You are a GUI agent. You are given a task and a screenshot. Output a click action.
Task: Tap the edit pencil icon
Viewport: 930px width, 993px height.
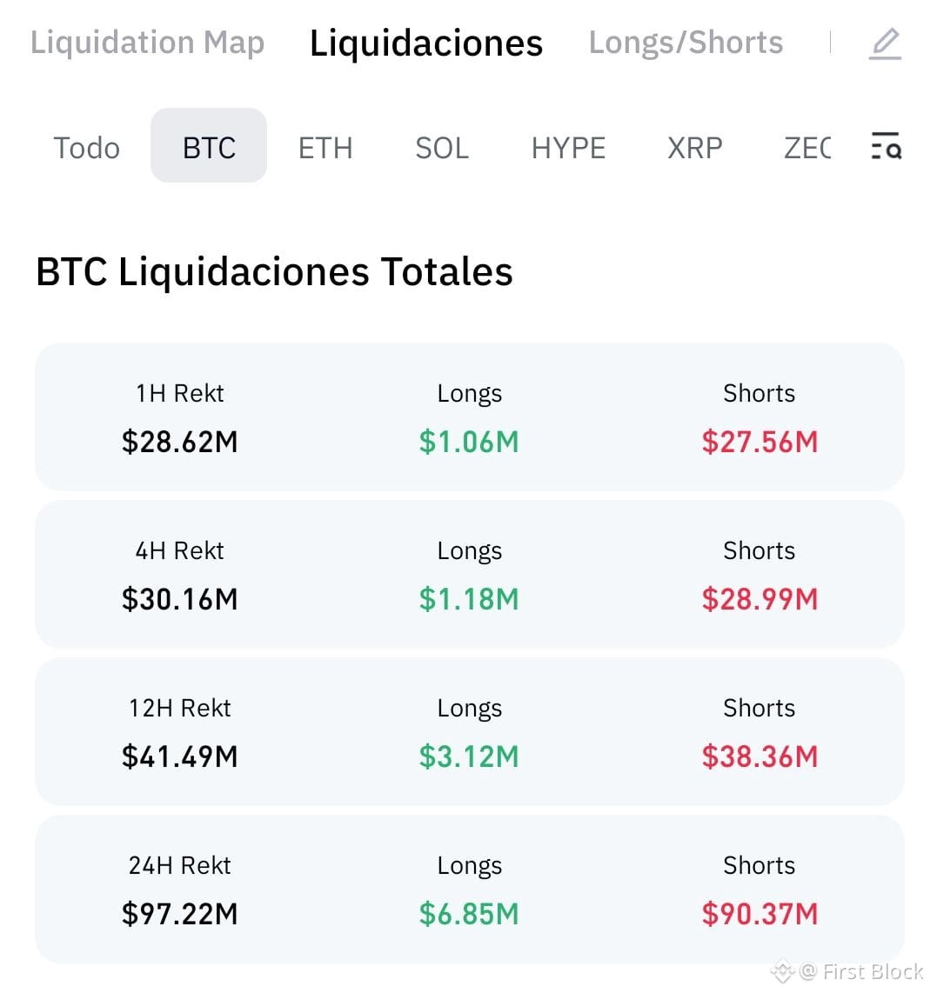[x=885, y=43]
